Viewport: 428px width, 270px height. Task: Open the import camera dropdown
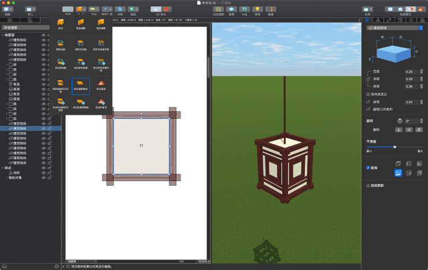30,9
